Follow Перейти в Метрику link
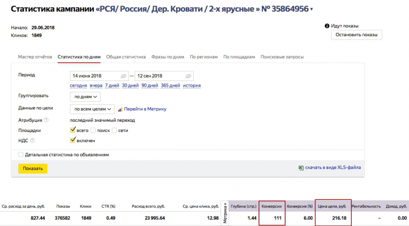The image size is (409, 226). 145,109
